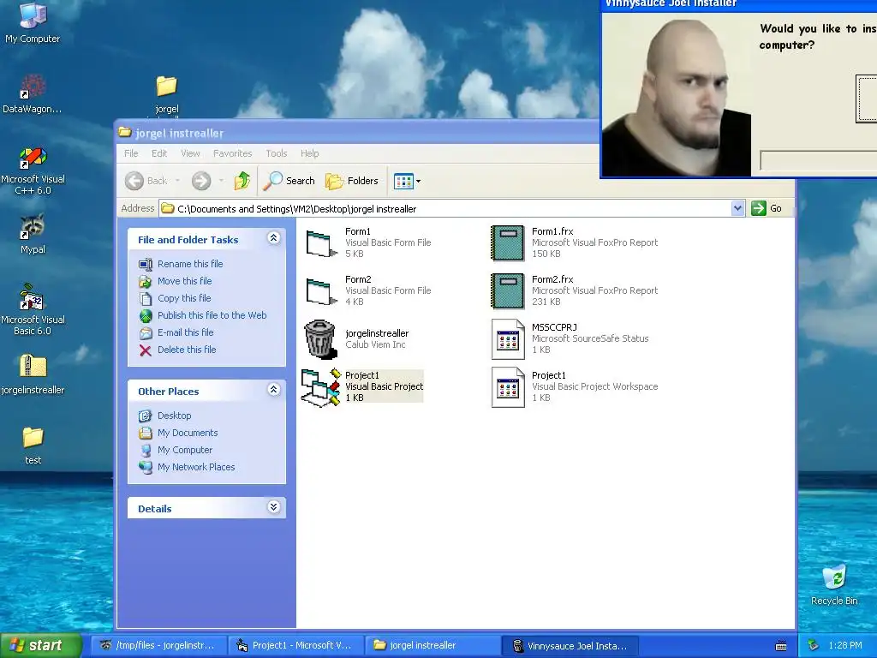Go up one folder level
This screenshot has height=658, width=877.
tap(242, 181)
